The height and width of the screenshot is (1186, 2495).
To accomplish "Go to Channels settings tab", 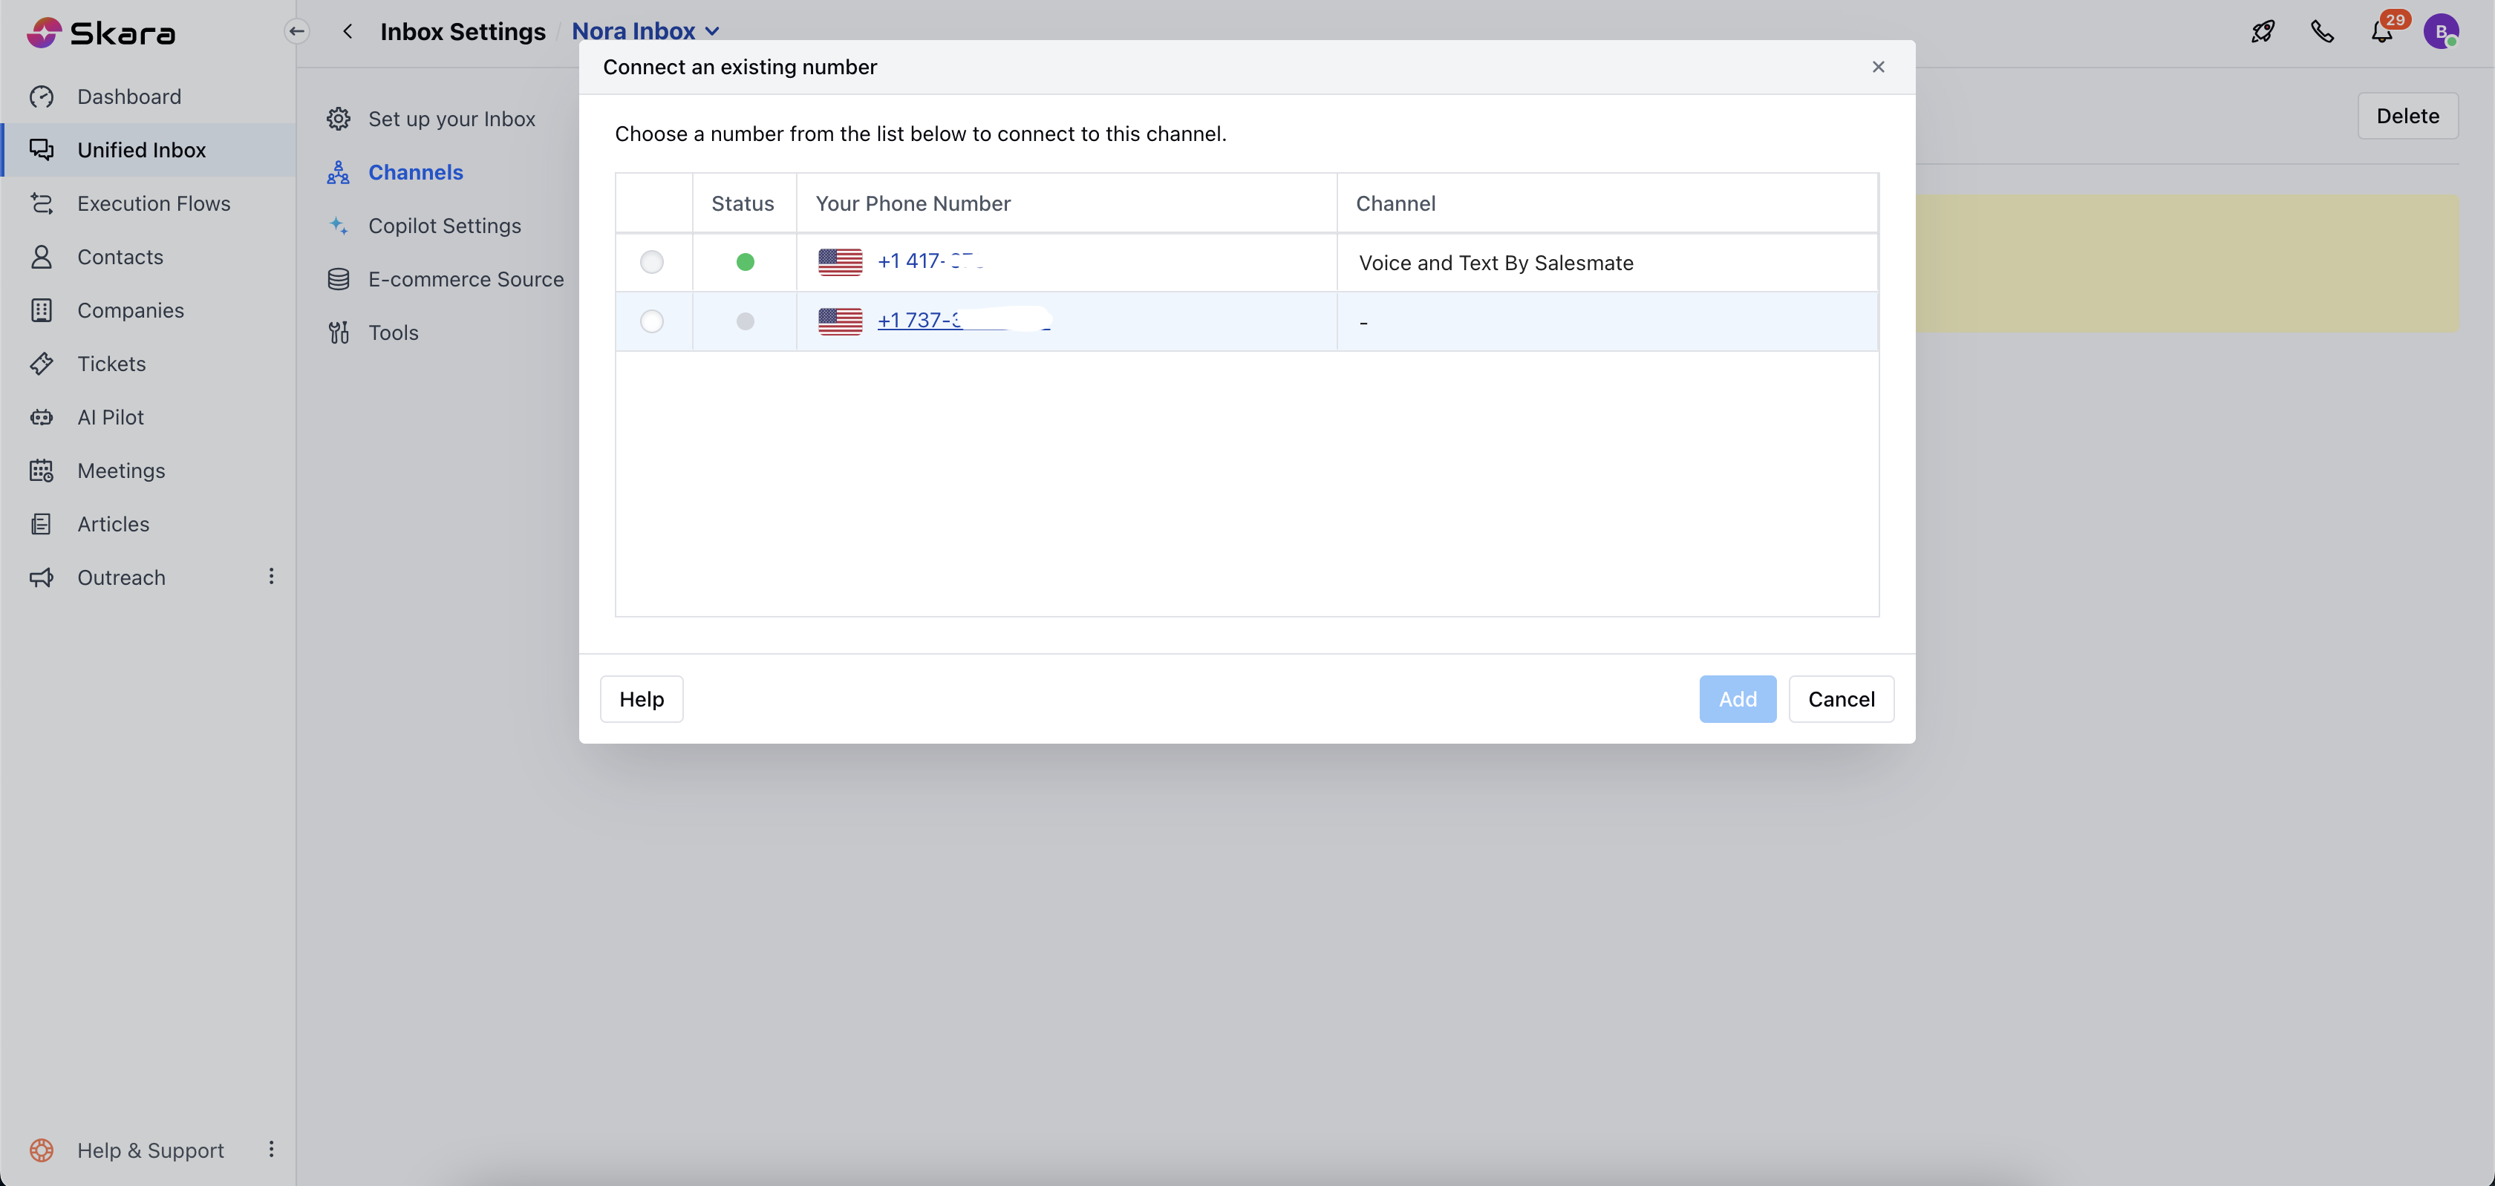I will pos(414,172).
